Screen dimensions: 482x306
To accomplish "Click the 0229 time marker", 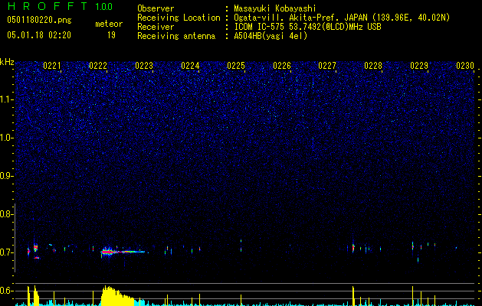I will (419, 66).
